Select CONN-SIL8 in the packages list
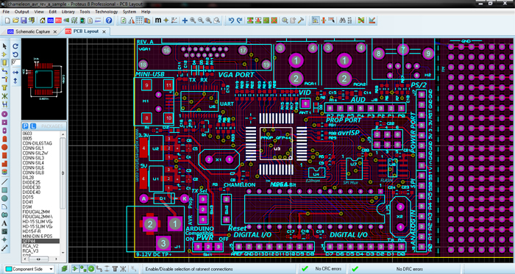515x274 pixels. coord(34,173)
